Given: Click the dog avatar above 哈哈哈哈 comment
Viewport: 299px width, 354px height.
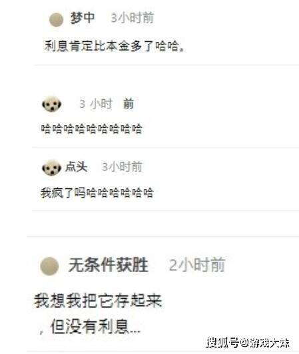Looking at the screenshot, I should pos(52,104).
